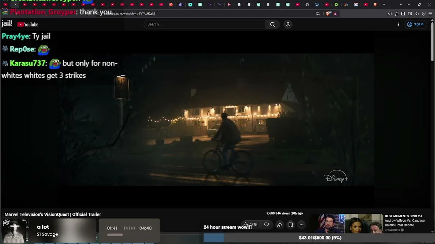Open browser extensions puzzle icon
Image resolution: width=435 pixels, height=244 pixels.
tap(390, 14)
